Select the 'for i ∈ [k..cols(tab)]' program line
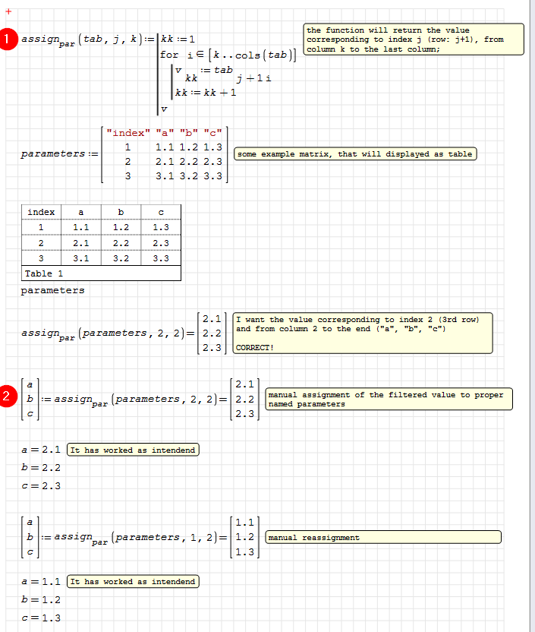 coord(226,55)
